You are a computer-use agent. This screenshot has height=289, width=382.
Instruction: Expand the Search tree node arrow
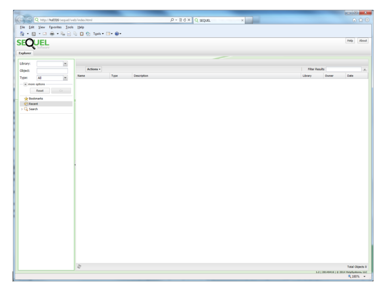coord(22,109)
